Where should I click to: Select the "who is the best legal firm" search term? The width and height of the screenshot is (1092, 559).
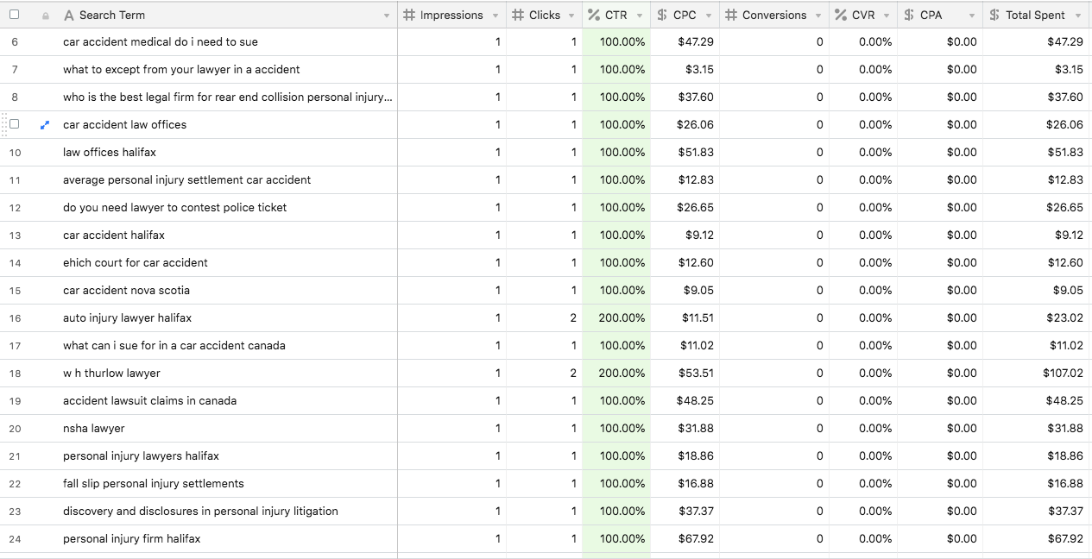coord(228,97)
